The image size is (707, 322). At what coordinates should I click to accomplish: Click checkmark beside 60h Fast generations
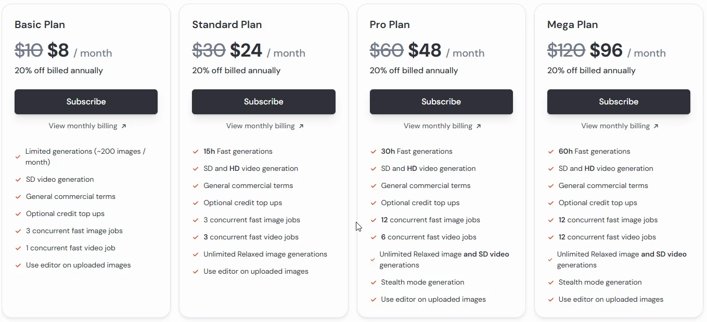[x=550, y=152]
